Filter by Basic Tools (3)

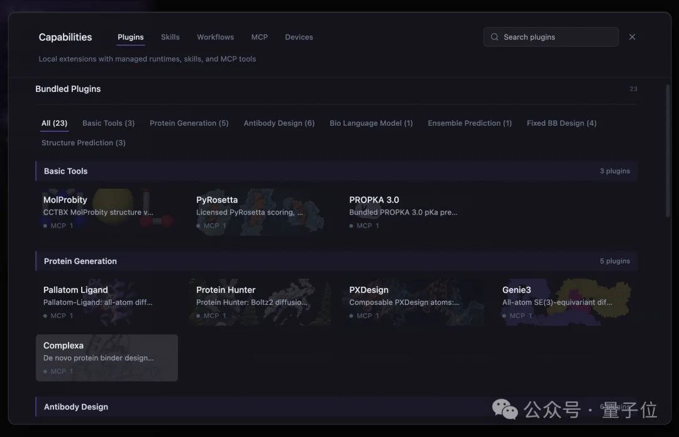point(108,123)
